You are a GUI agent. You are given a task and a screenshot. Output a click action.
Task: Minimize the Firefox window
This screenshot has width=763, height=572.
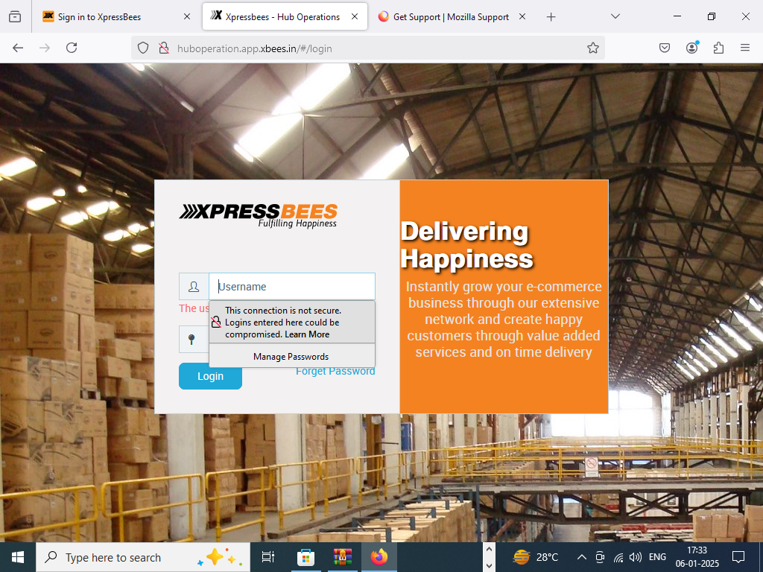click(677, 16)
